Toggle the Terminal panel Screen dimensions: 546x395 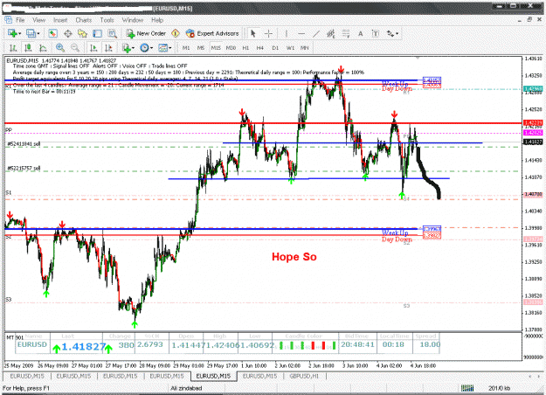click(97, 33)
